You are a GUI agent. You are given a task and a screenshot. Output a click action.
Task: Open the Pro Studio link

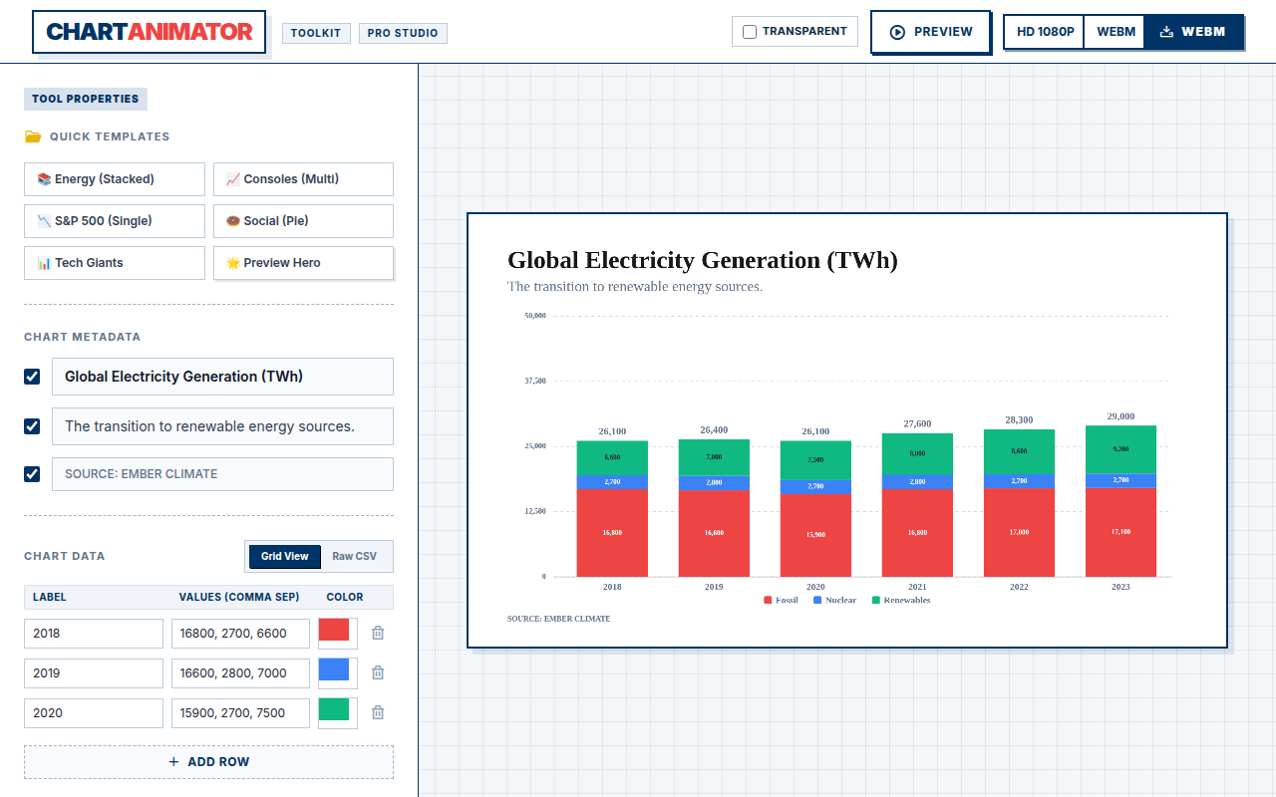click(403, 33)
